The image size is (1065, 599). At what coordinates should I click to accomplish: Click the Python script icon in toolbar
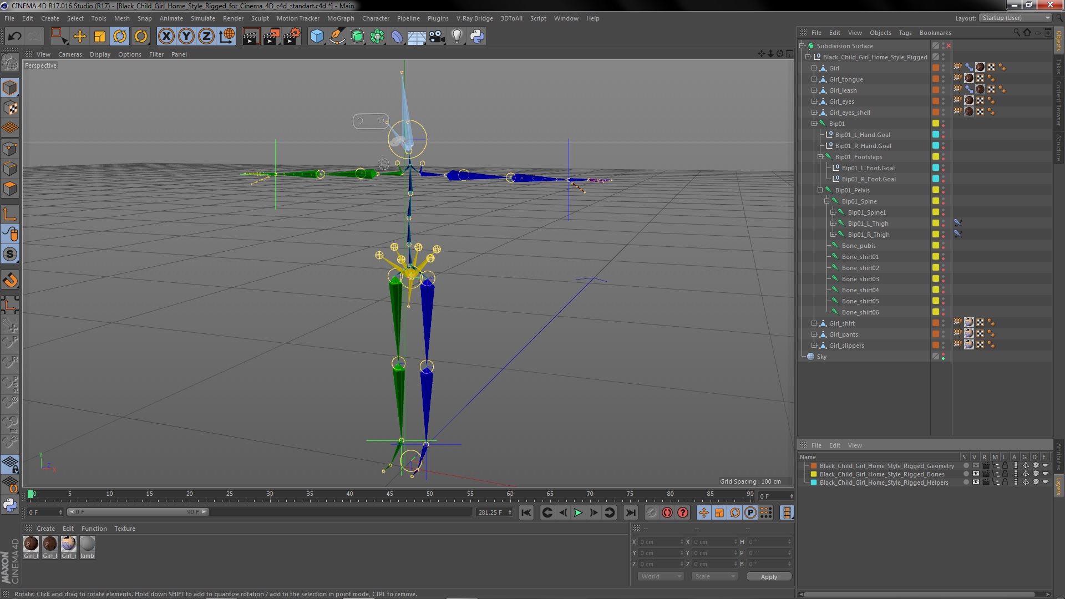(477, 37)
